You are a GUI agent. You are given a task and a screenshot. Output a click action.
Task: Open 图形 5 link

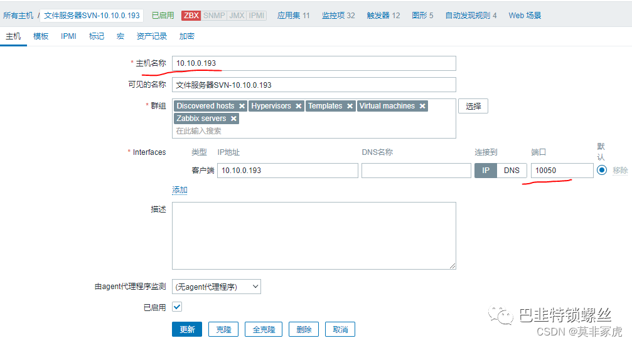pyautogui.click(x=422, y=15)
